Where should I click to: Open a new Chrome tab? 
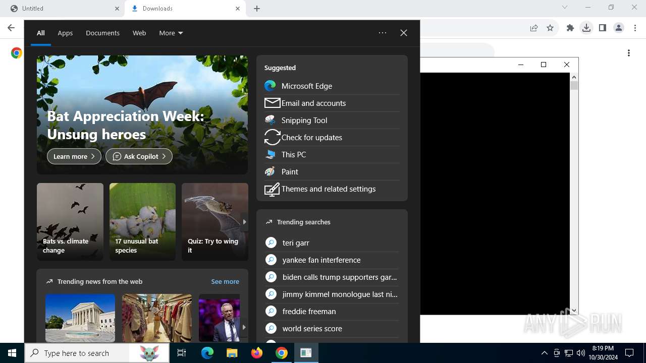coord(257,9)
